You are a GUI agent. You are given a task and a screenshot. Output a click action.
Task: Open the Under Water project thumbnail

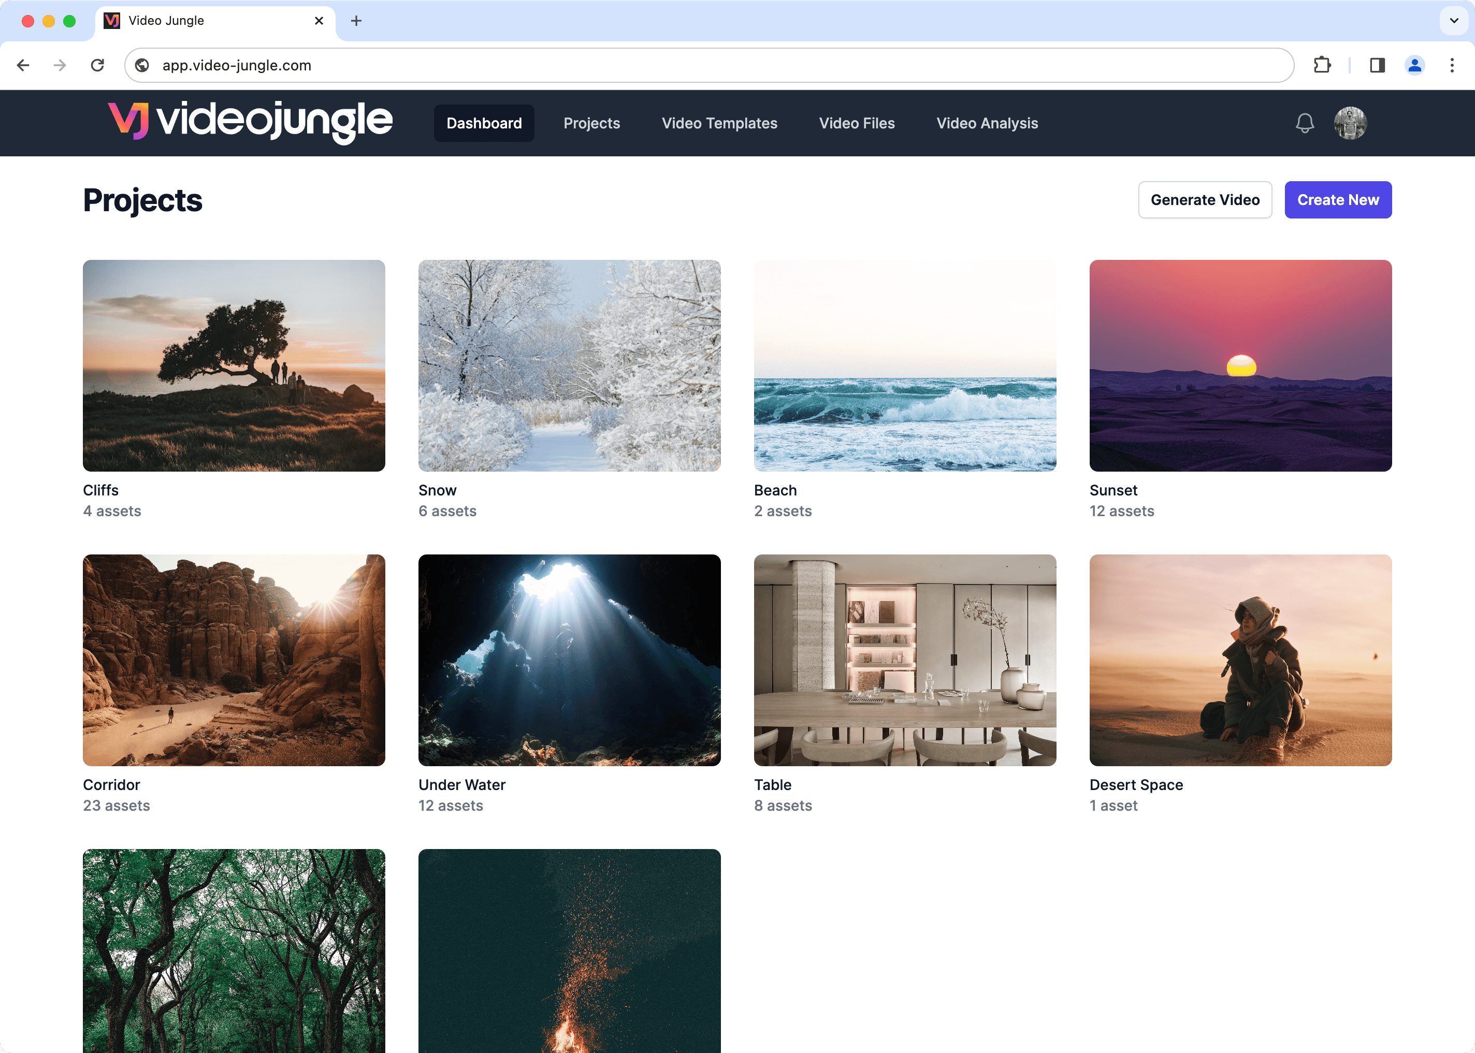click(x=569, y=660)
